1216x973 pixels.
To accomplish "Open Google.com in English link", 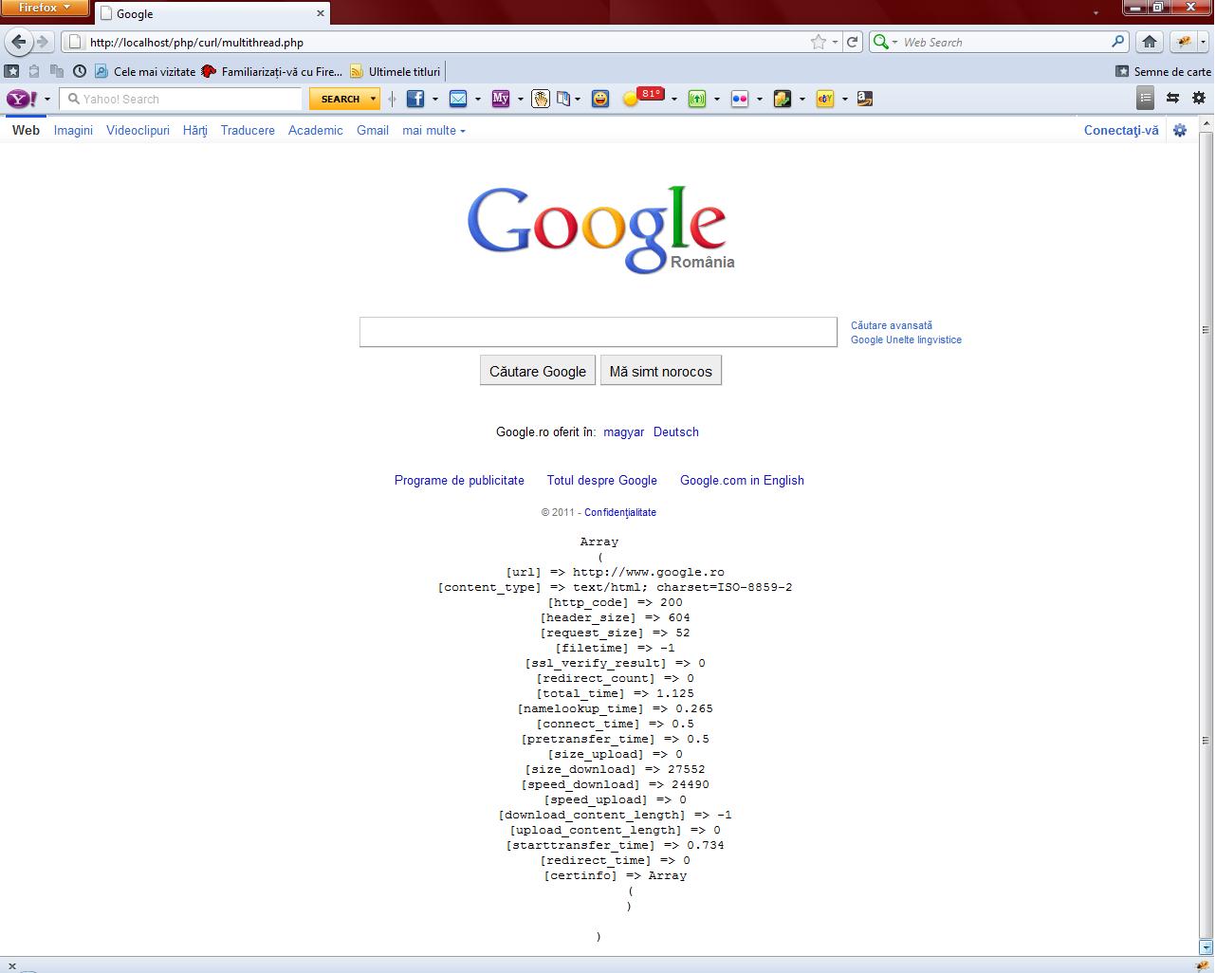I will tap(742, 480).
